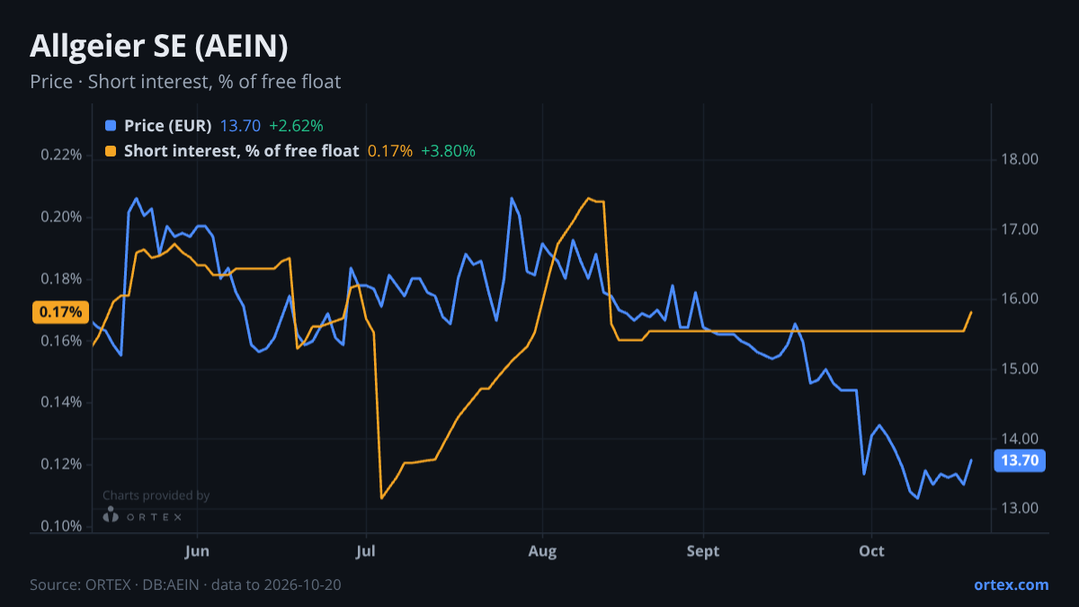Open the ortex.com link
This screenshot has height=607, width=1079.
(1011, 585)
